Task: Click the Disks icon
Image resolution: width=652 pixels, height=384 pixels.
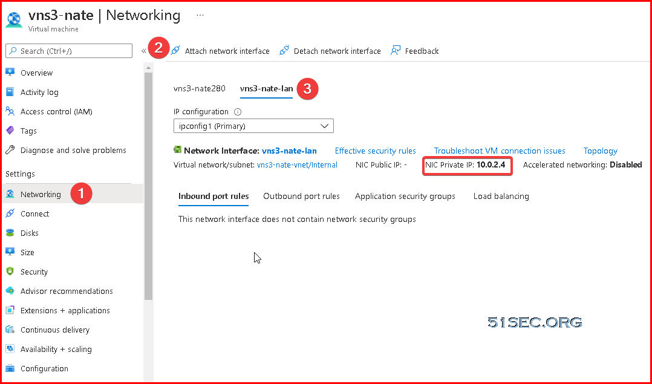Action: (x=10, y=233)
